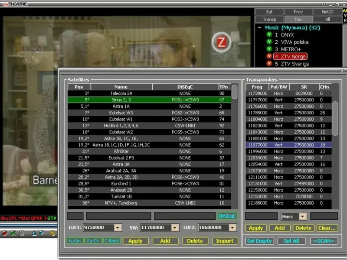Screen dimensions: 347x260
Task: Switch to the Transp channel tab
Action: [x=269, y=19]
